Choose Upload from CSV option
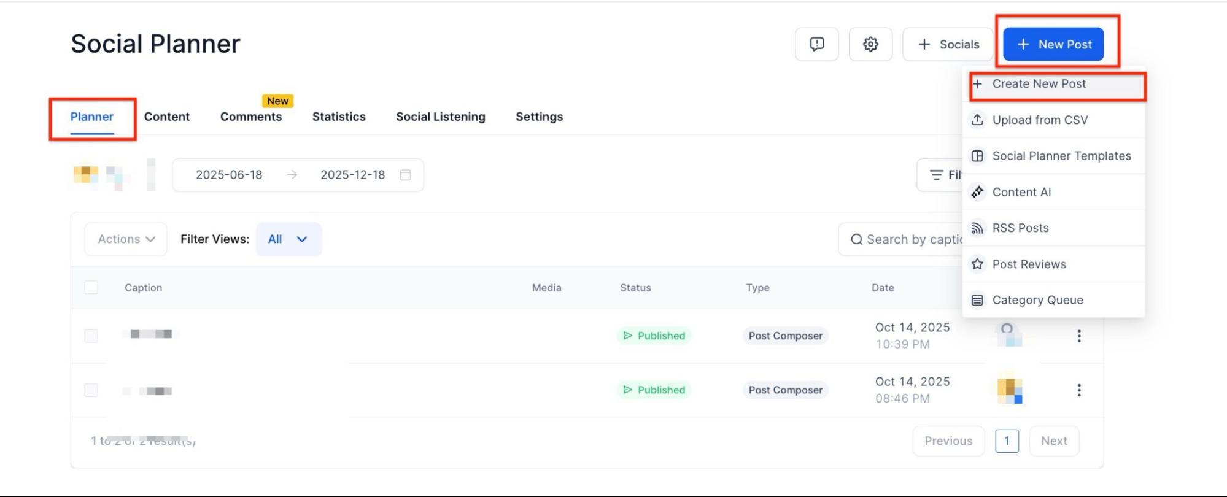Viewport: 1227px width, 497px height. click(x=1039, y=120)
